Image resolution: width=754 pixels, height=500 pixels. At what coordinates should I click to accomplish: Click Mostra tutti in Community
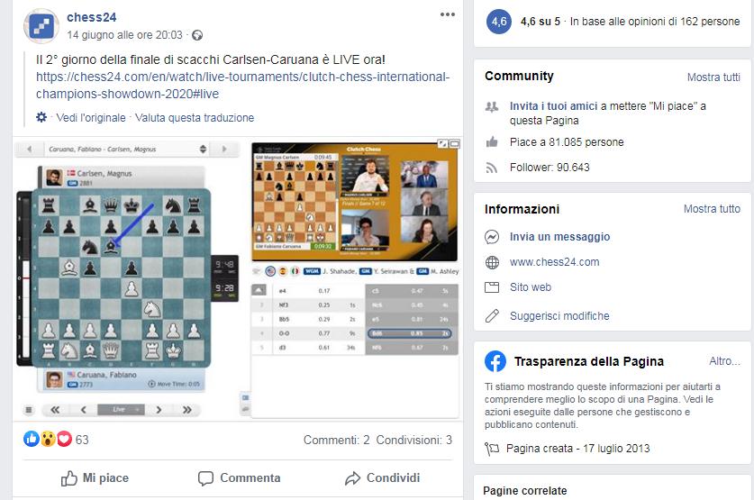(713, 77)
